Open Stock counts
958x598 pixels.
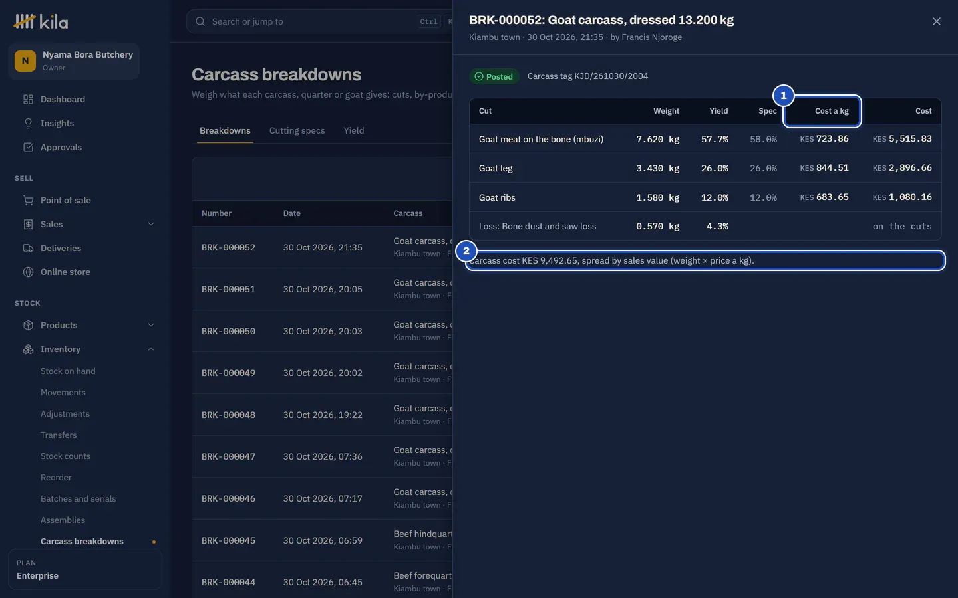(x=65, y=456)
